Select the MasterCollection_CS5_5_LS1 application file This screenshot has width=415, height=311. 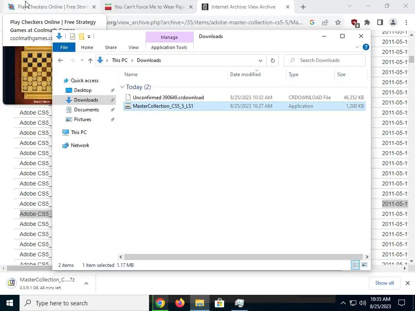[244, 106]
